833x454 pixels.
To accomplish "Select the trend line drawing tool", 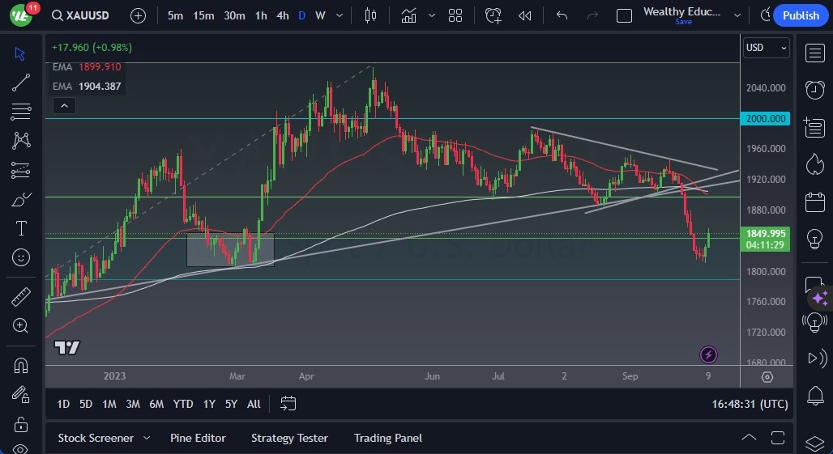I will click(21, 82).
